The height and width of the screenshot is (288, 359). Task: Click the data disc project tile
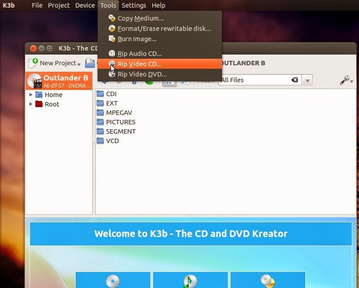[113, 280]
